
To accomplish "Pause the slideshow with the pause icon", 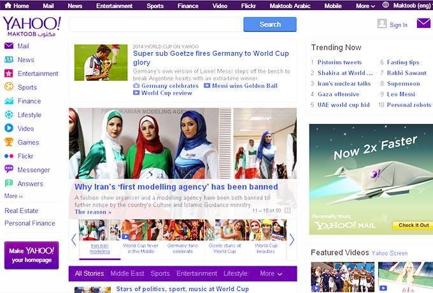I will (287, 210).
